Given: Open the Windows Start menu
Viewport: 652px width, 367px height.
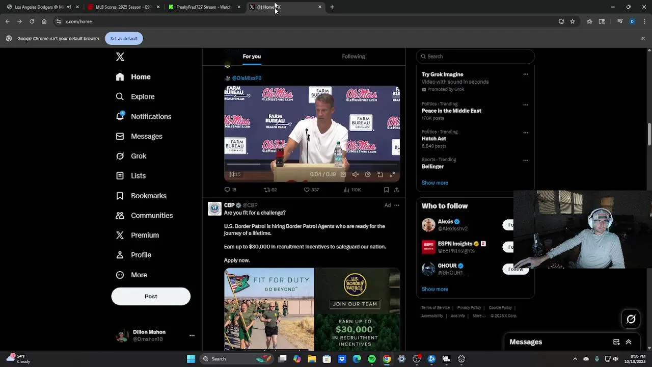Looking at the screenshot, I should (x=191, y=359).
